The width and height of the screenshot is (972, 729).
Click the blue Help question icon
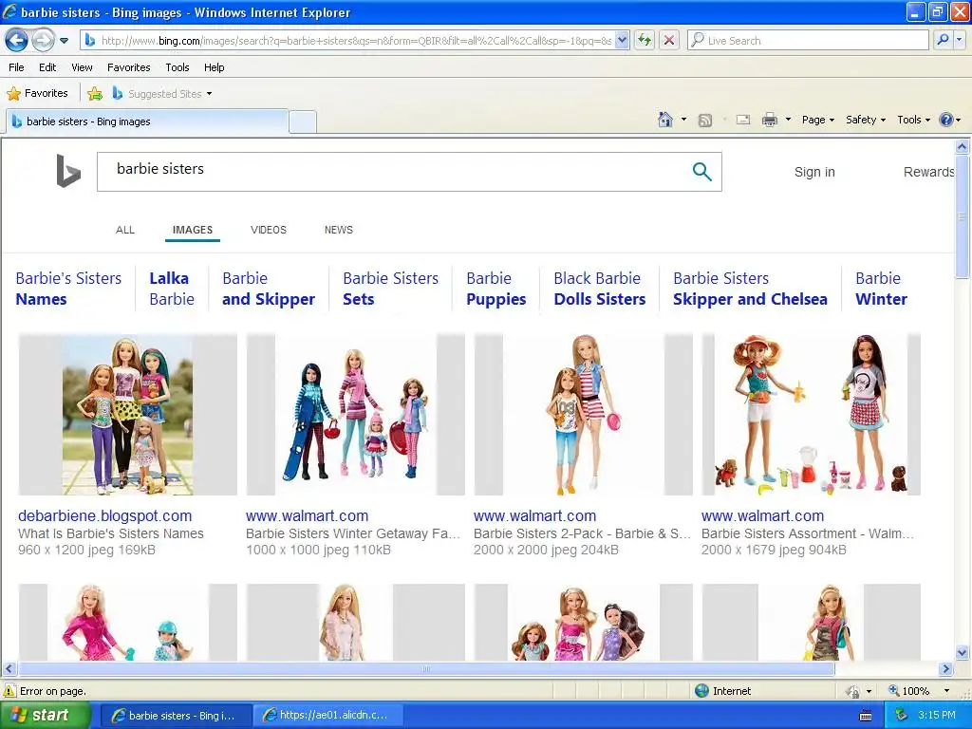946,120
